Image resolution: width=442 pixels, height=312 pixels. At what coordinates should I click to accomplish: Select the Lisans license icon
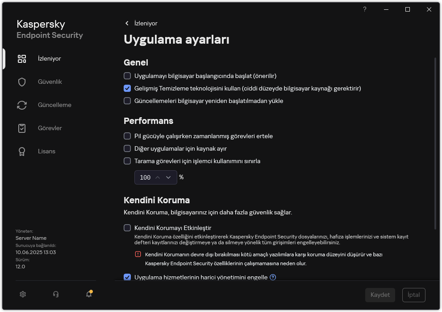tap(22, 151)
